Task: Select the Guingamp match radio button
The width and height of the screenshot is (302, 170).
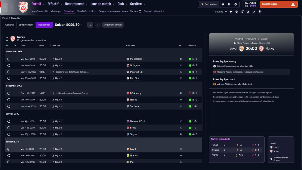Action: (9, 65)
